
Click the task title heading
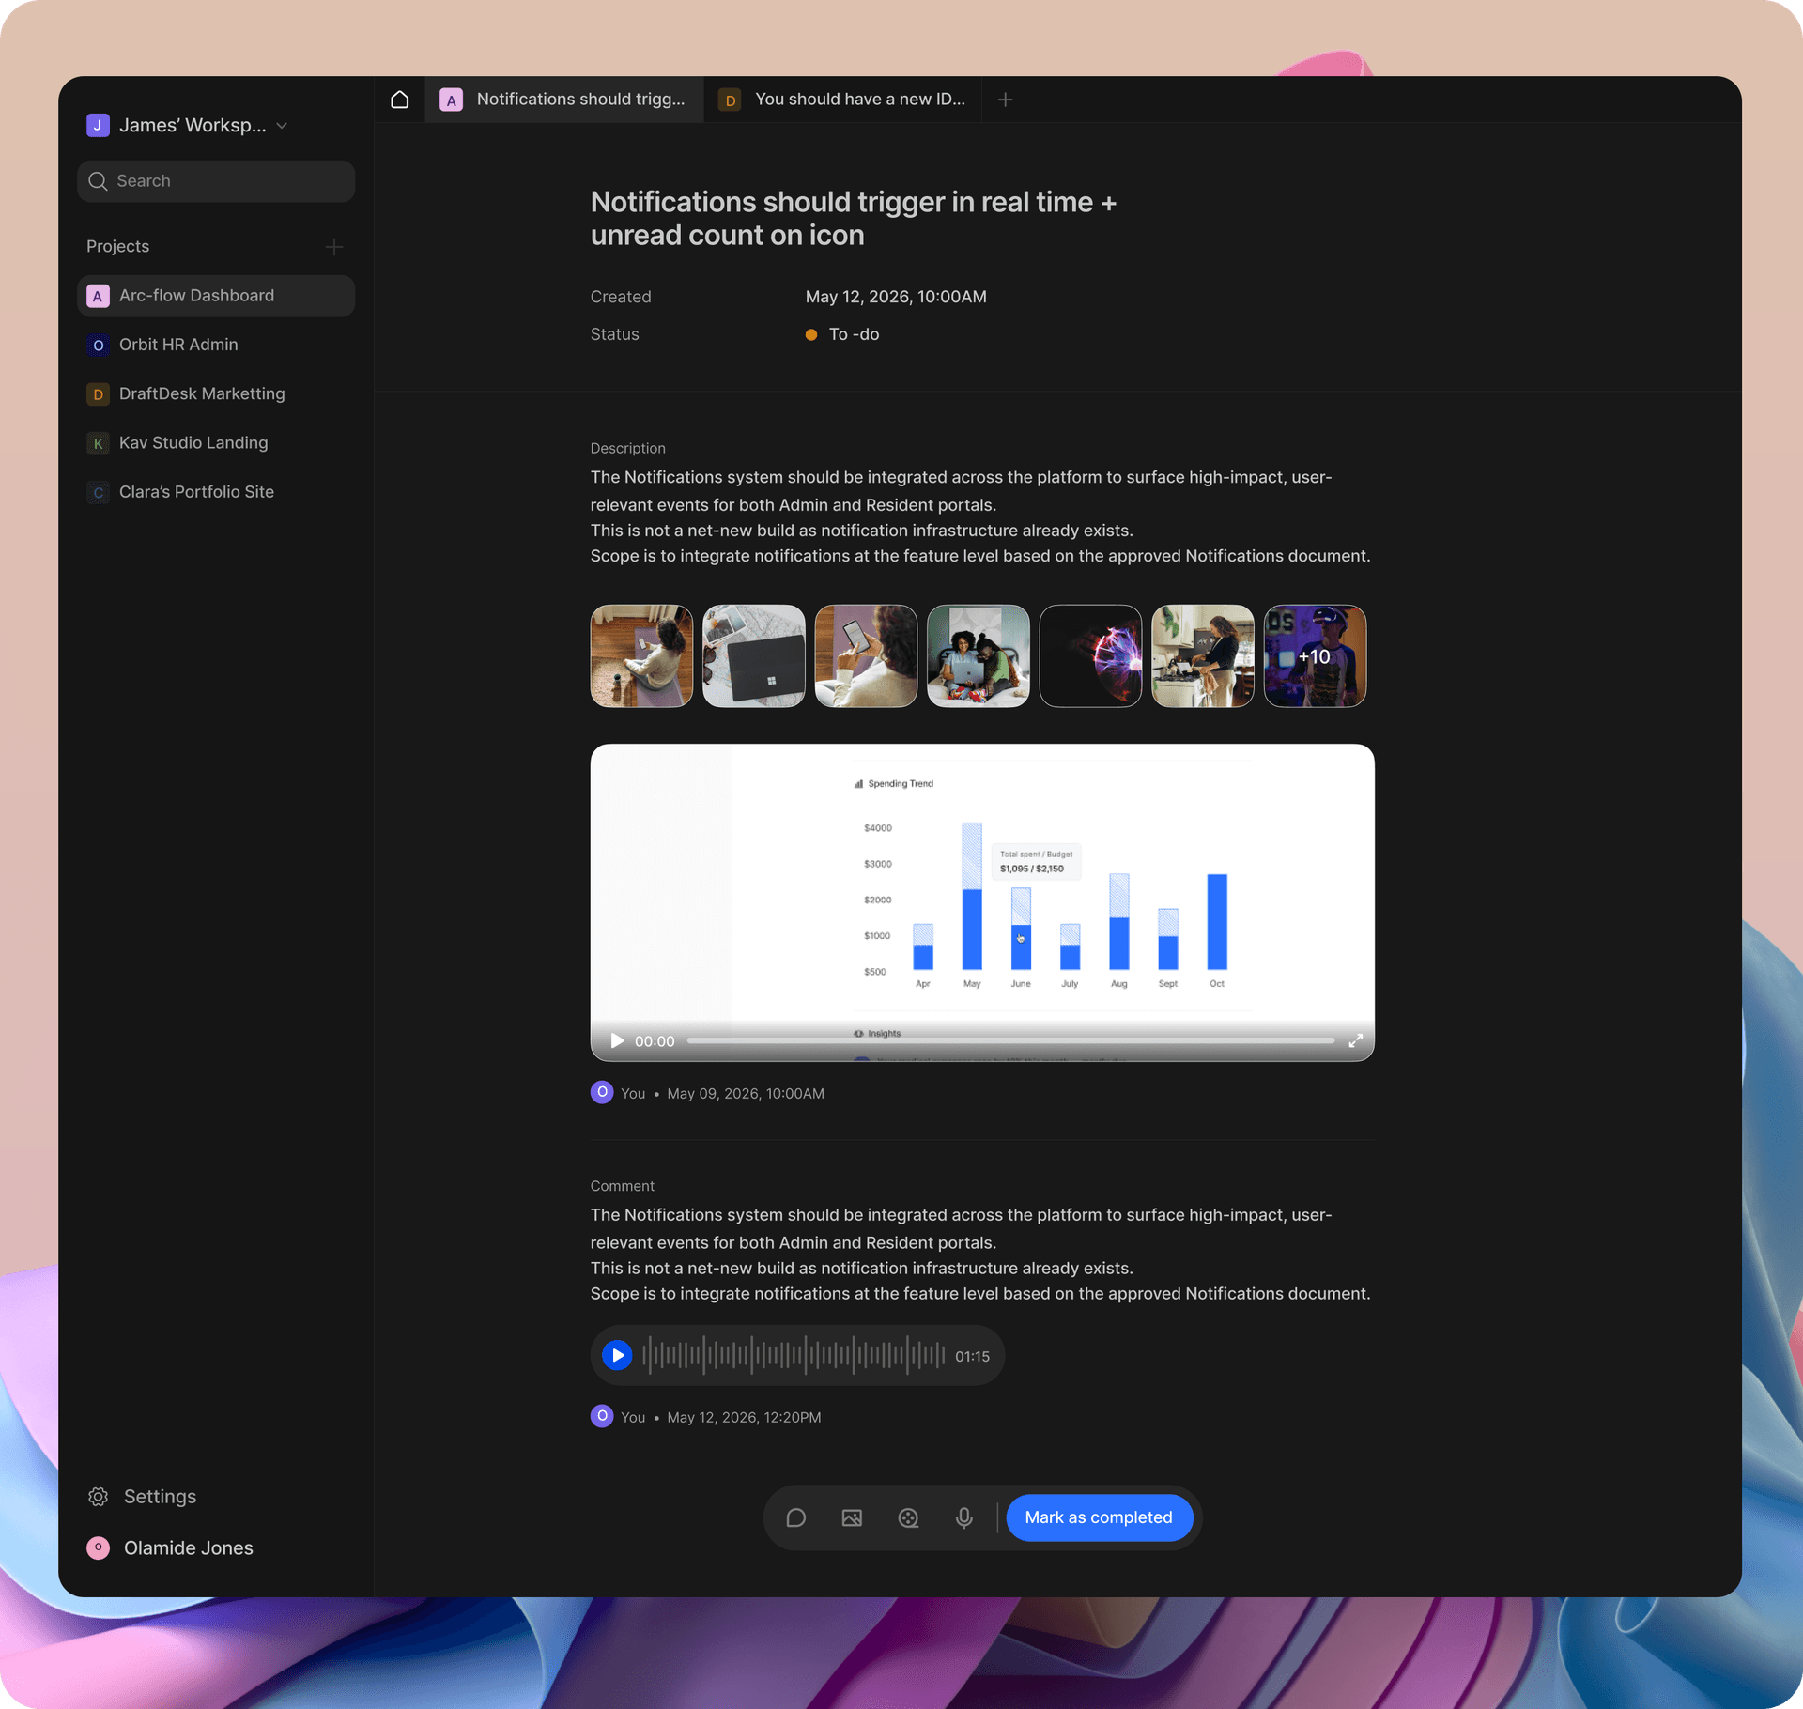853,219
